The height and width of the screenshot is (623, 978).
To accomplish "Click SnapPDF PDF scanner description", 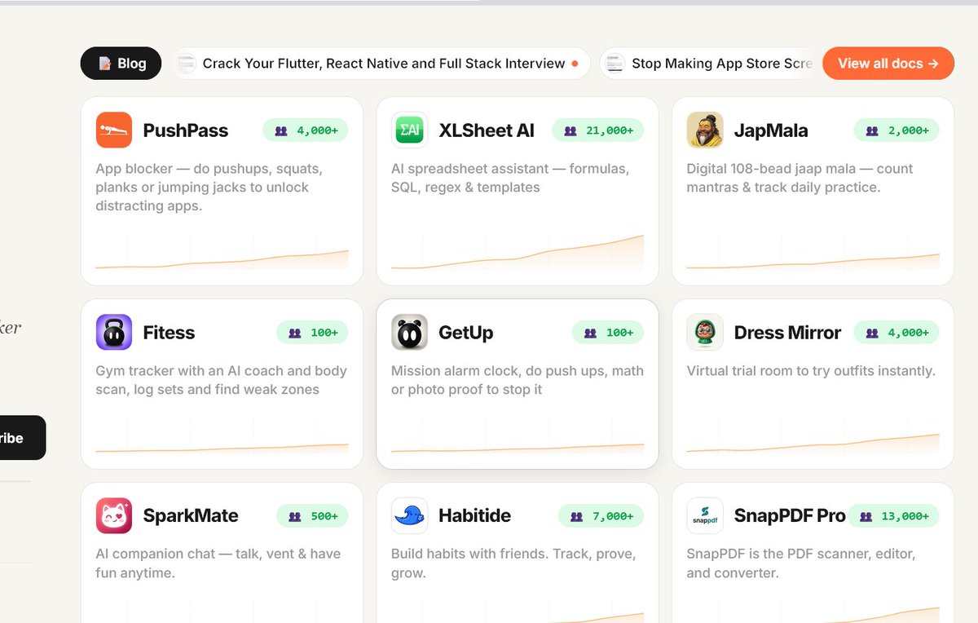I will (801, 563).
